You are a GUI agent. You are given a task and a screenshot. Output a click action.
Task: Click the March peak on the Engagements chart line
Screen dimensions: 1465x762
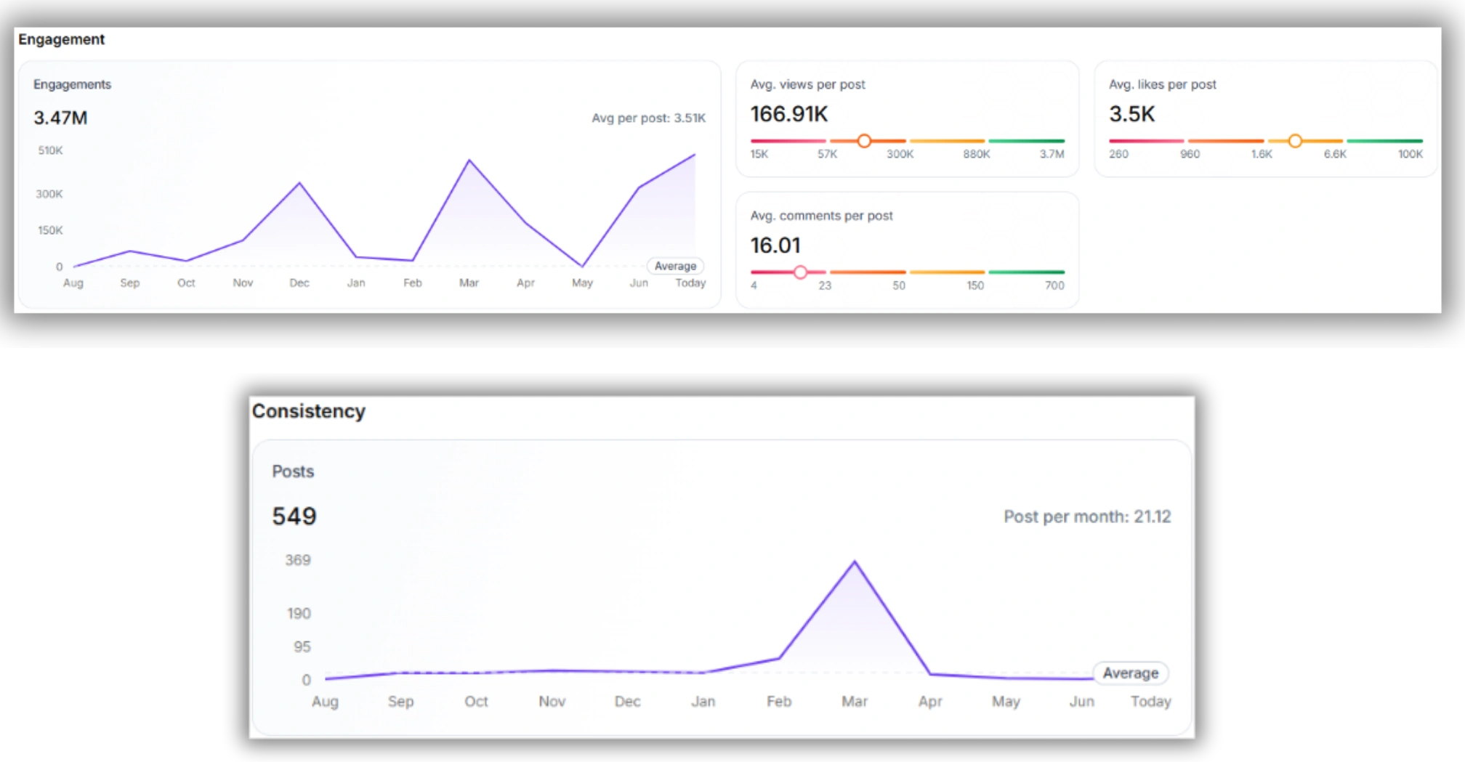469,161
